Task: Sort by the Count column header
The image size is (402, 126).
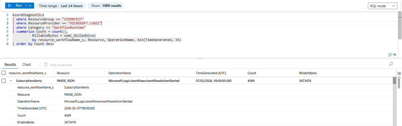Action: tap(252, 73)
